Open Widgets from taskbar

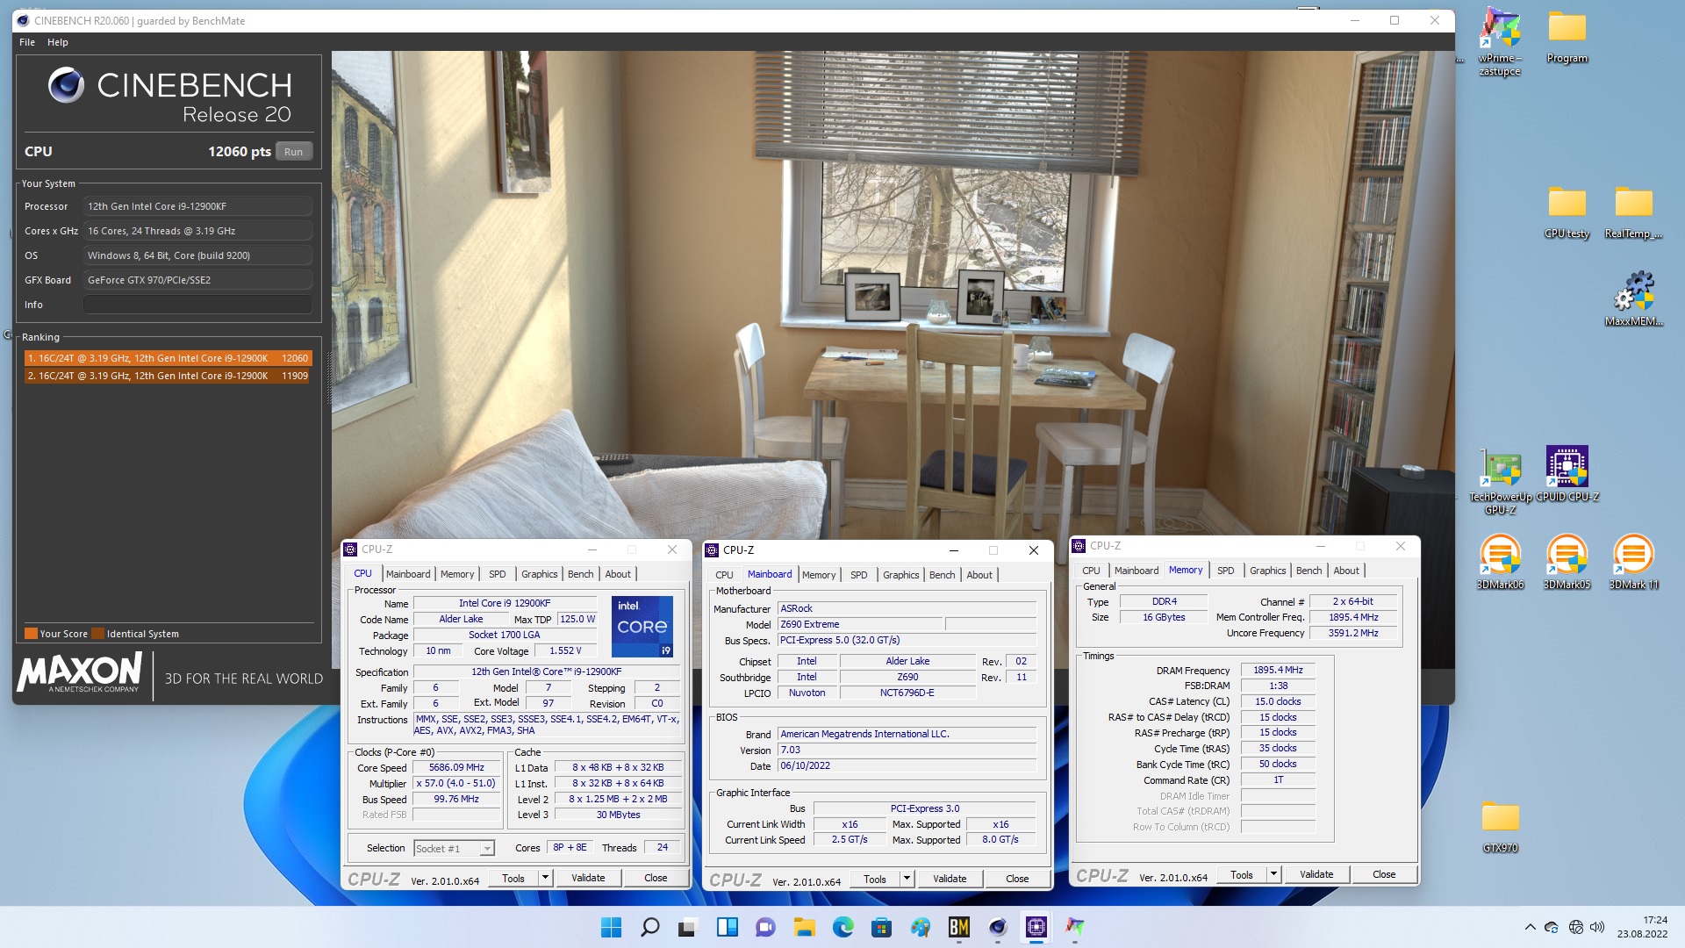(727, 927)
